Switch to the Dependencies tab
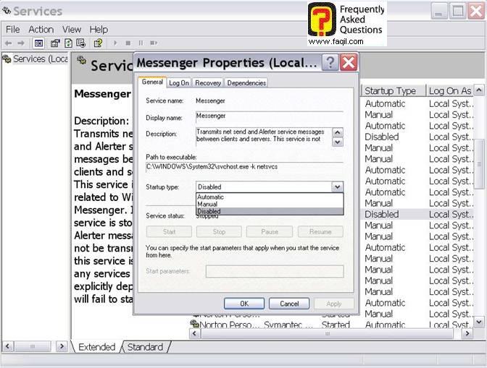The width and height of the screenshot is (487, 368). [246, 83]
